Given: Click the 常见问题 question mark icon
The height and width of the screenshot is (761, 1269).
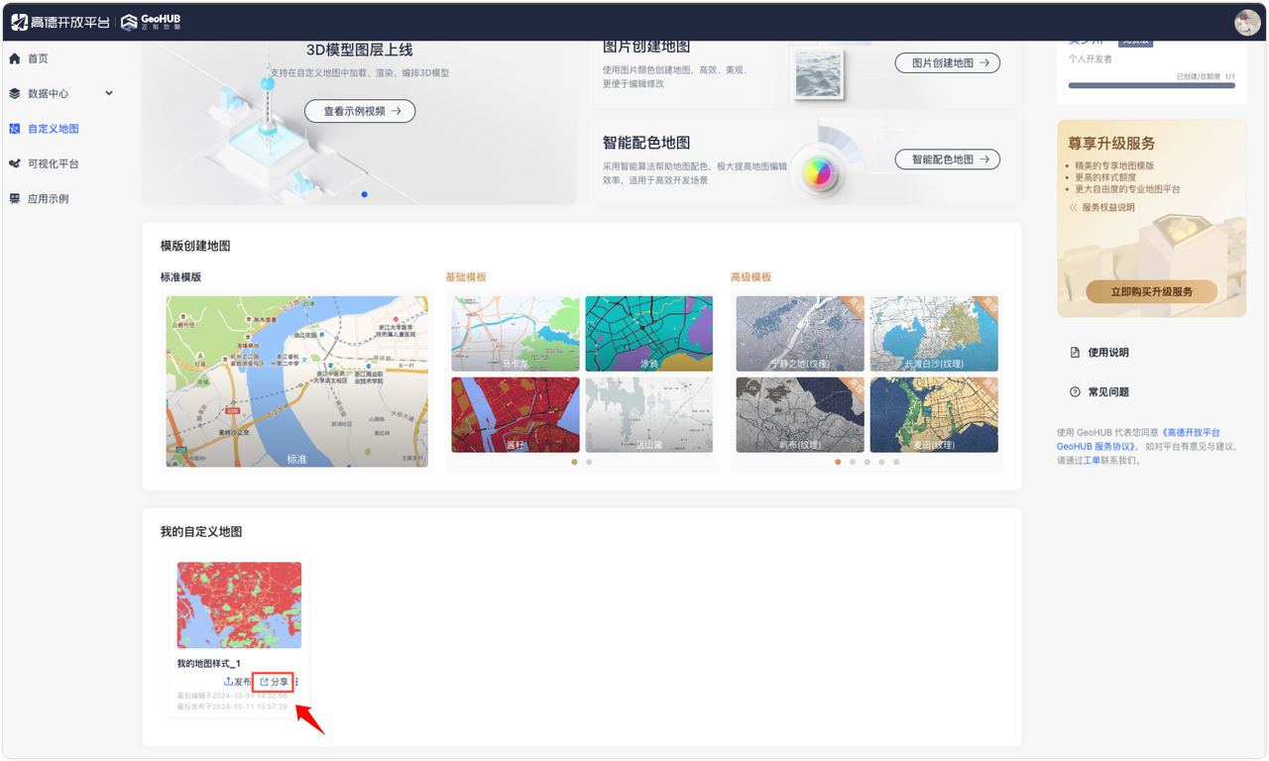Looking at the screenshot, I should tap(1075, 392).
